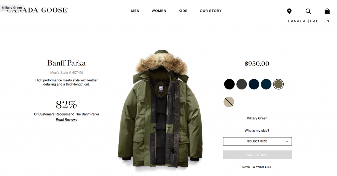Choose the graphite grey color swatch
This screenshot has height=176, width=337.
click(242, 84)
